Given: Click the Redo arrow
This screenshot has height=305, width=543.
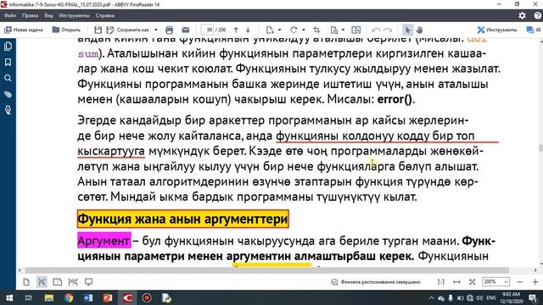Looking at the screenshot, I should (388, 30).
